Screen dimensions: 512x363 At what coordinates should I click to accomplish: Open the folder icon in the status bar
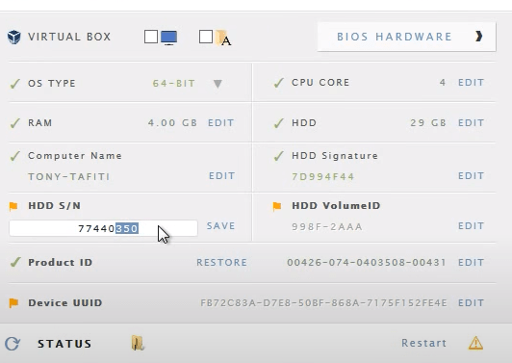pos(139,343)
